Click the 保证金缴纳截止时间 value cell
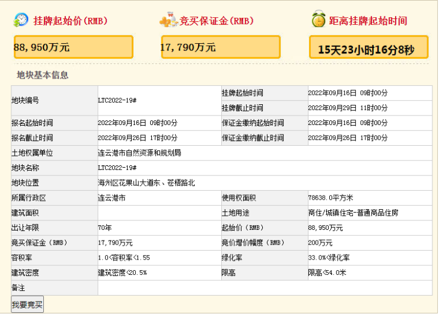 tap(370, 138)
